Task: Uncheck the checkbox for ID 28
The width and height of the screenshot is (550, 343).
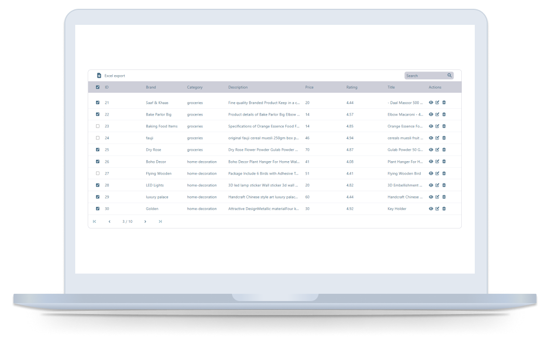Action: pyautogui.click(x=98, y=185)
